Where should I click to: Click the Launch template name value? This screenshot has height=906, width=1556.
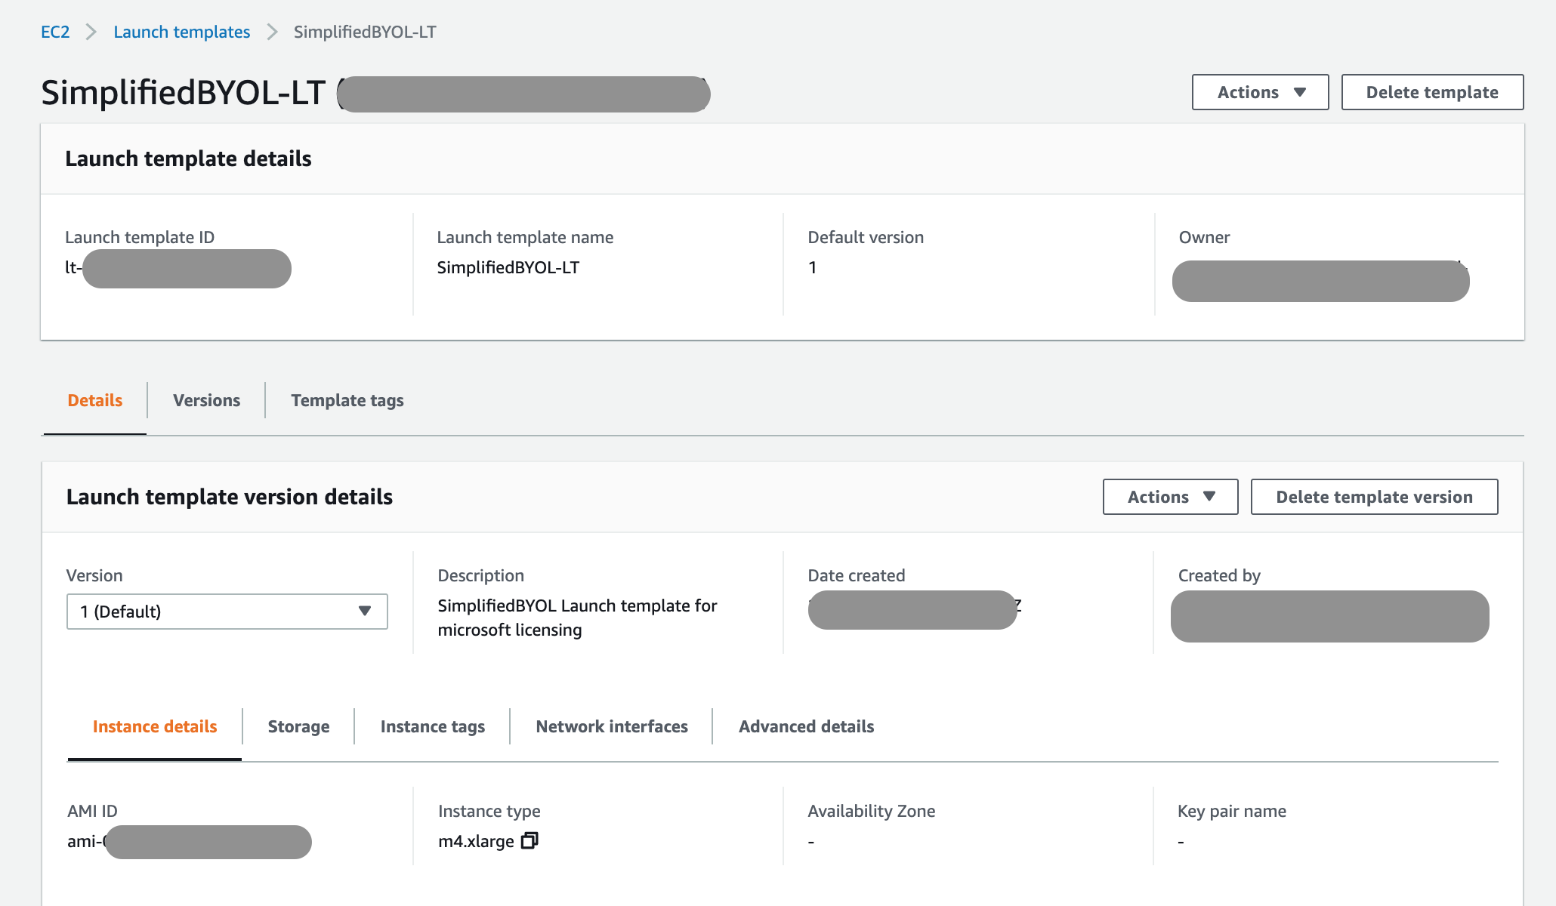point(508,267)
